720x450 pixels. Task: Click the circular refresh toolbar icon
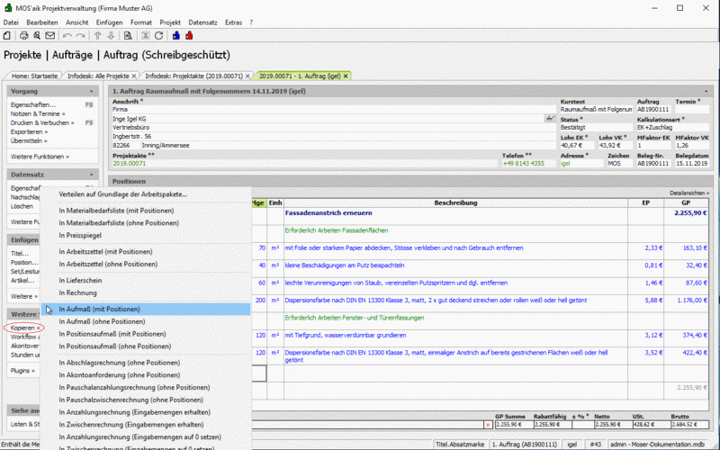pos(159,35)
